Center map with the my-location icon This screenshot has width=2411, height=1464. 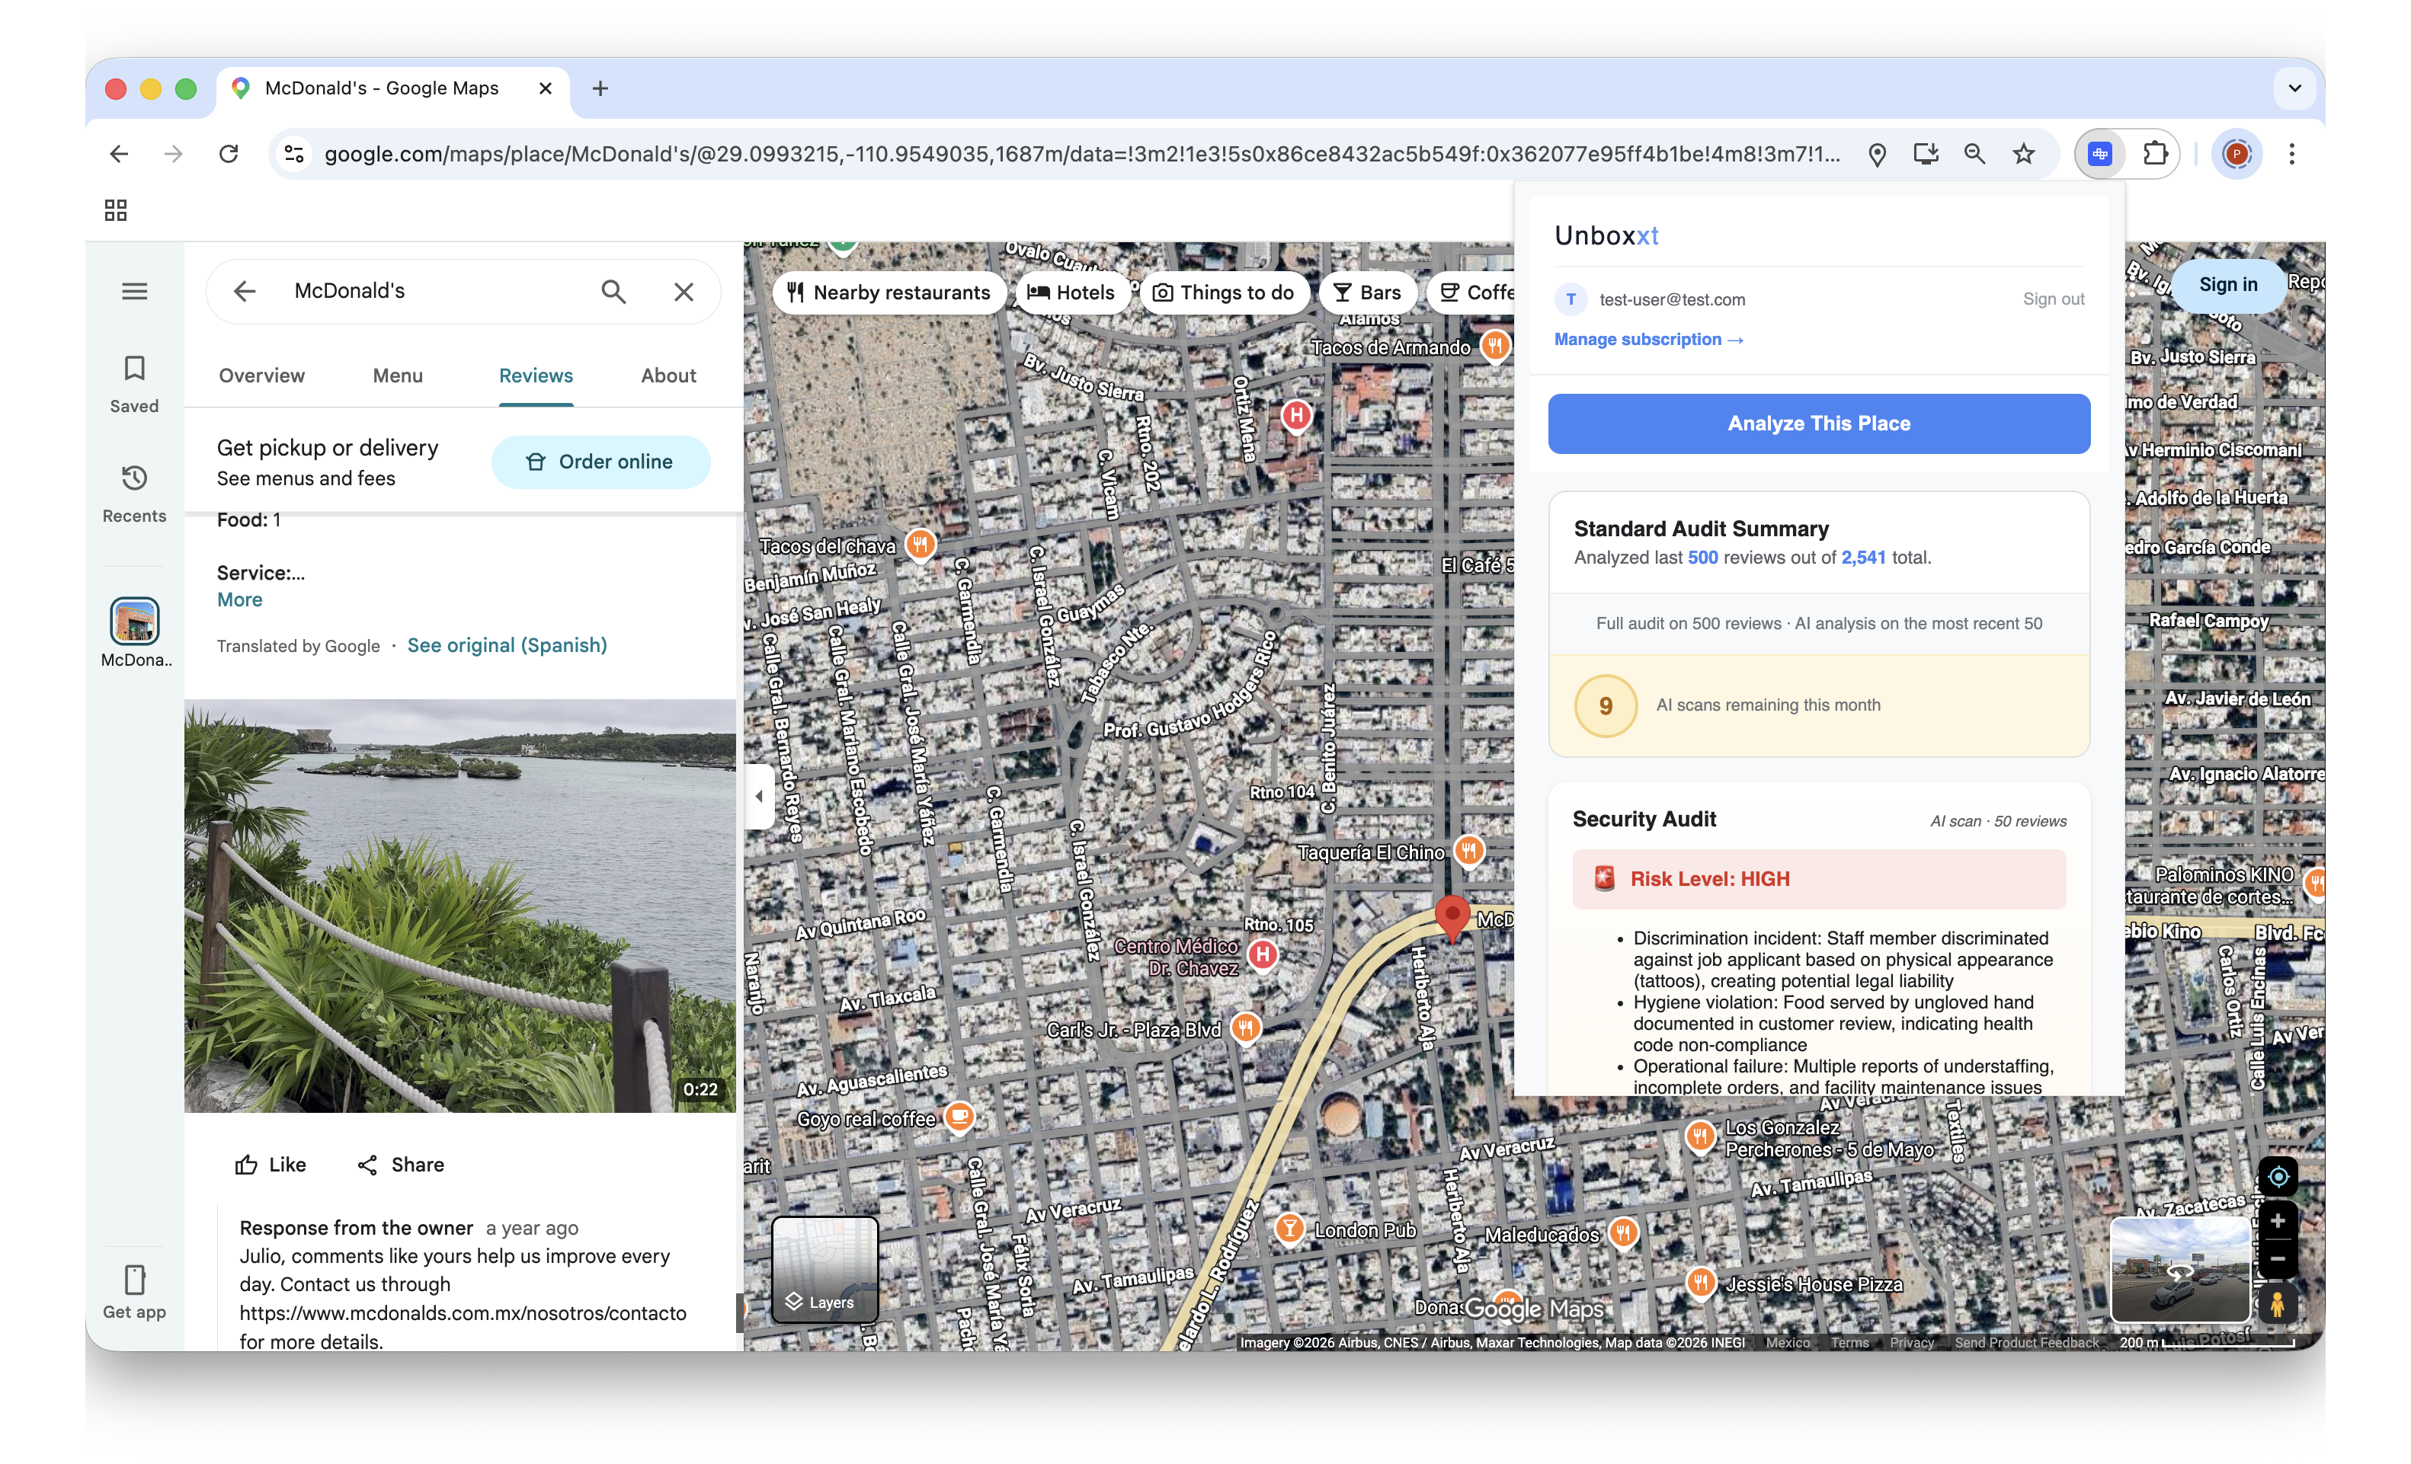(x=2277, y=1177)
